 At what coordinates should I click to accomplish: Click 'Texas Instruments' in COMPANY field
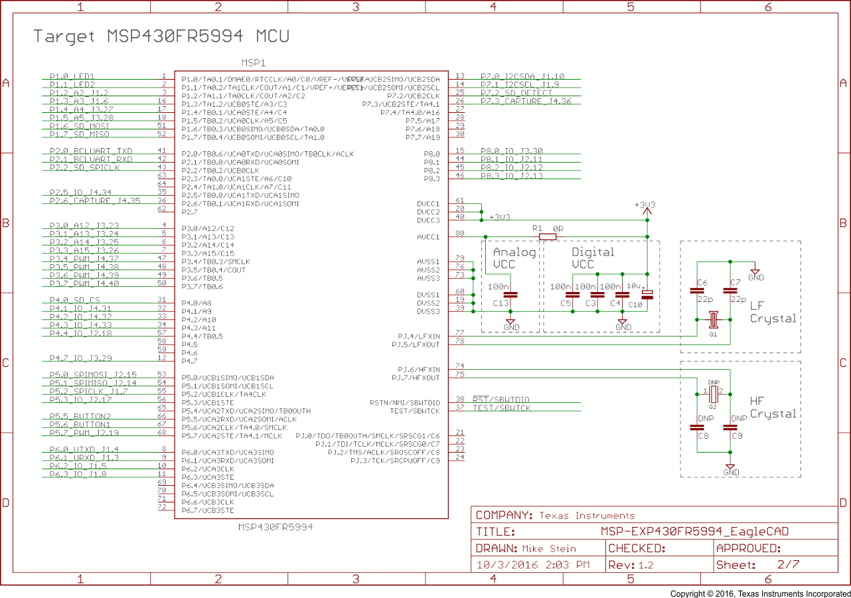pyautogui.click(x=587, y=516)
